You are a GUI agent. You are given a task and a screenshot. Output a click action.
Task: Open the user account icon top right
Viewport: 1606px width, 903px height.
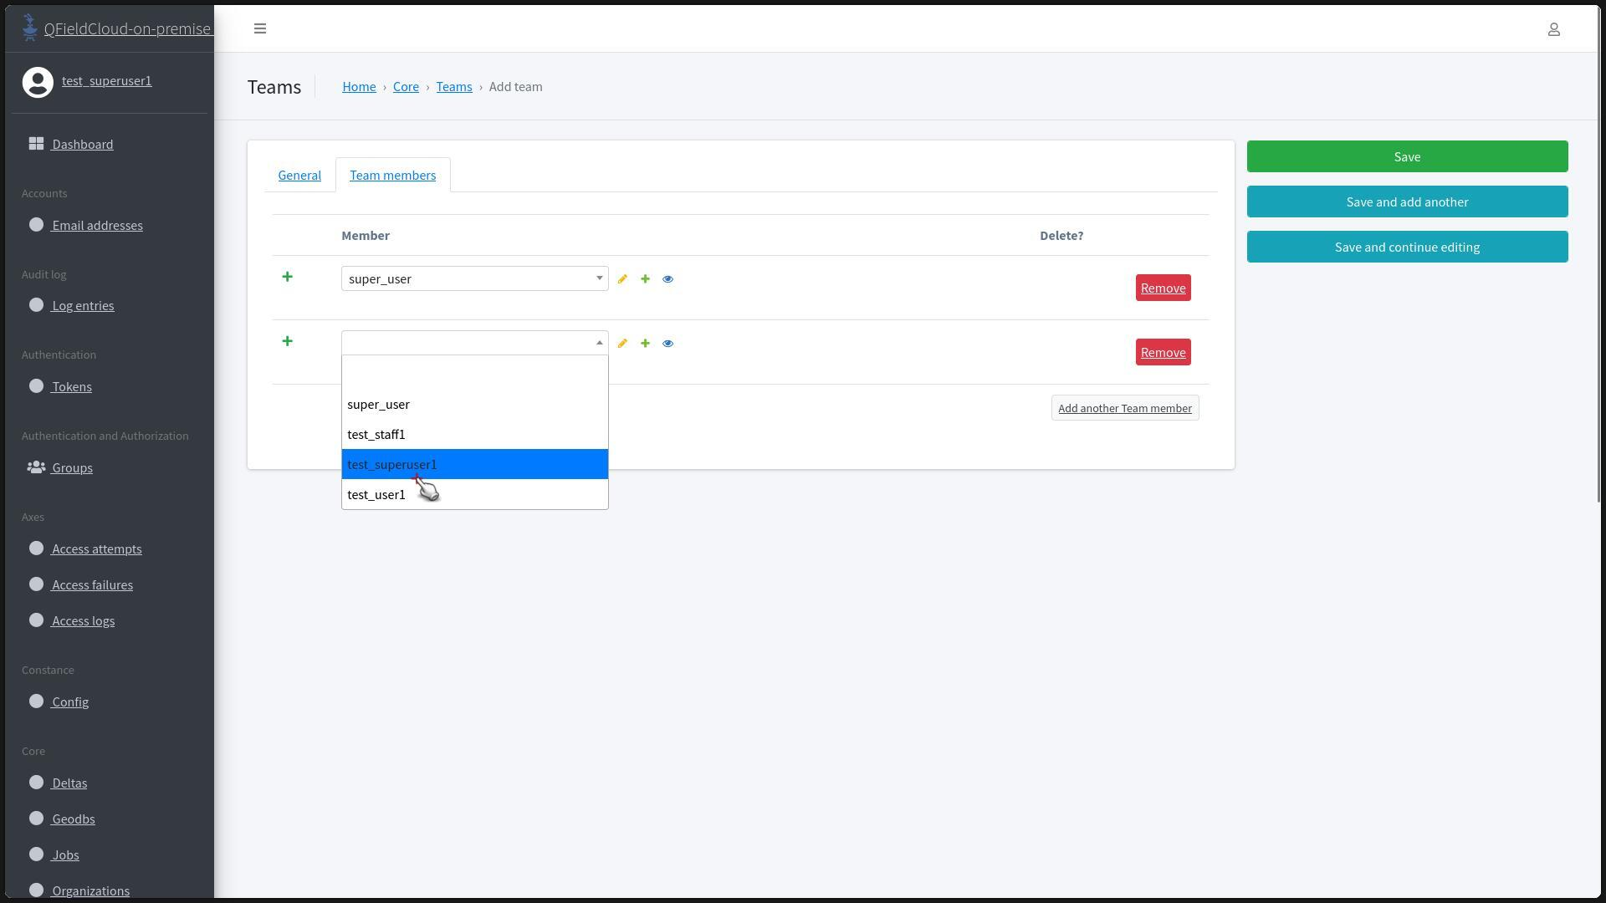1553,29
